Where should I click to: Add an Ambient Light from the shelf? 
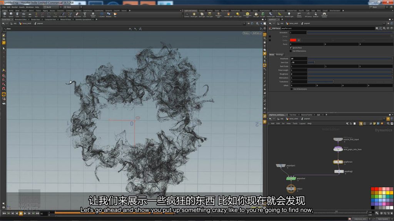(289, 15)
